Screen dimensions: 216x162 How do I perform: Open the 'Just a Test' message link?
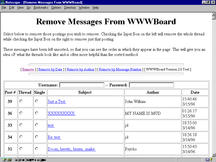tap(56, 102)
